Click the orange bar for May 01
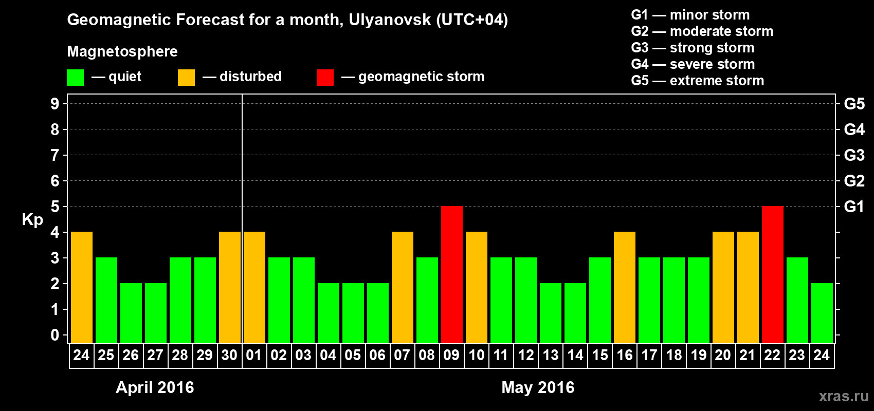Viewport: 874px width, 411px height. [x=254, y=287]
